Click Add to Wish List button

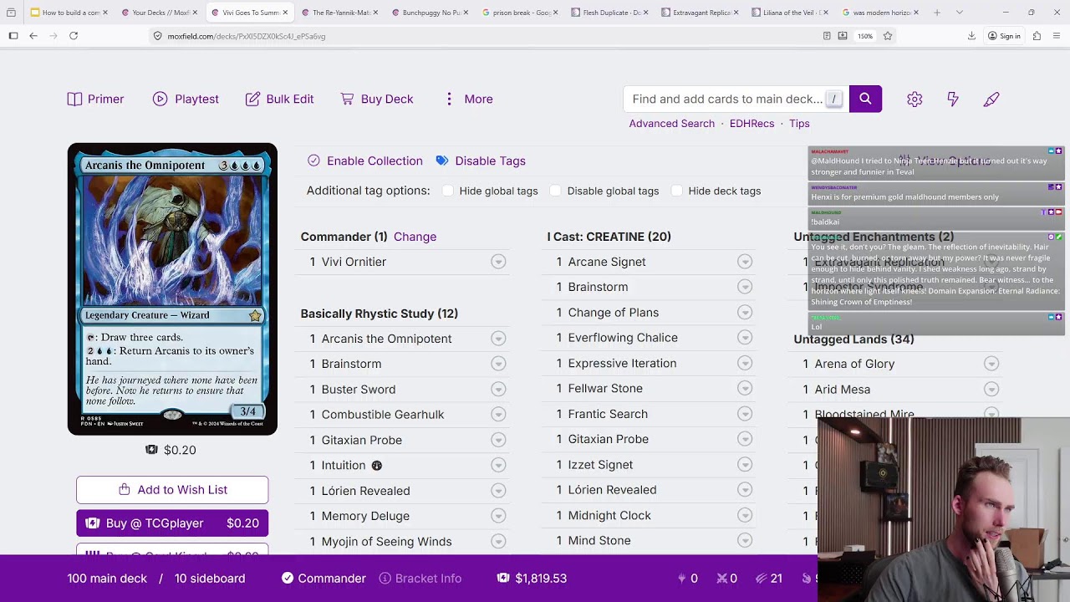172,490
